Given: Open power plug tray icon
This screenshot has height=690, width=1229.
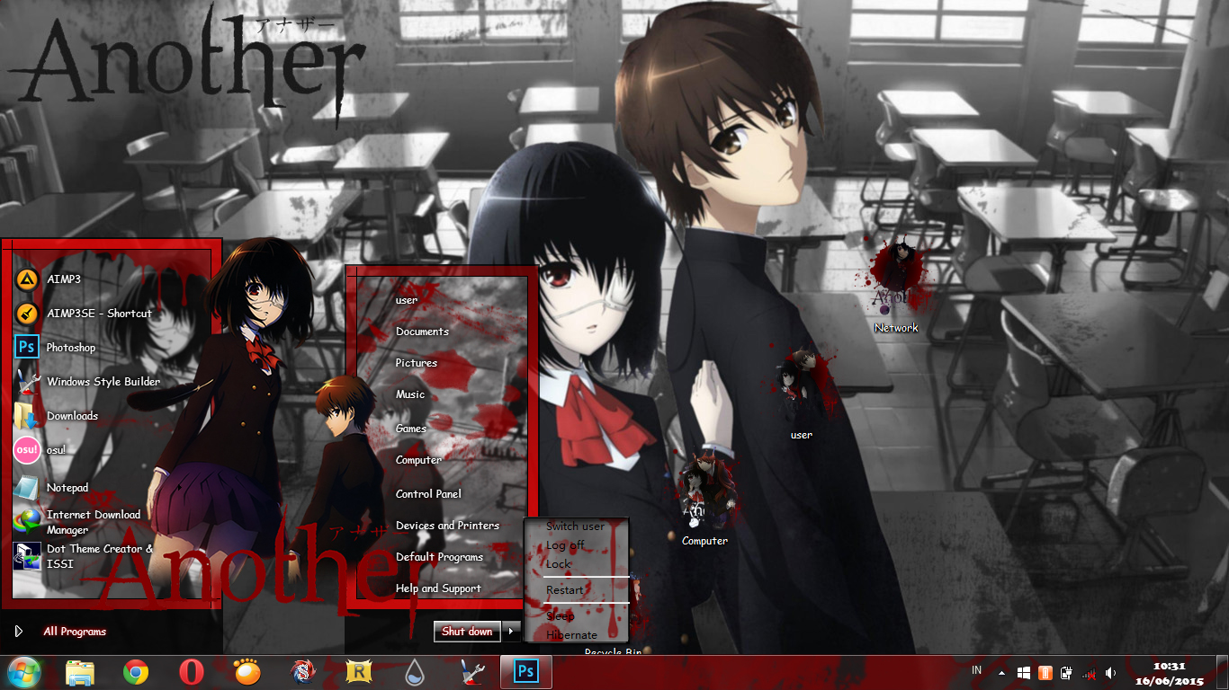Looking at the screenshot, I should [1066, 672].
